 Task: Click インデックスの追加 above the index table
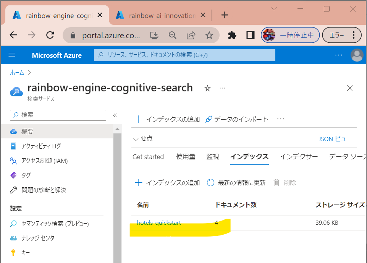click(x=167, y=183)
